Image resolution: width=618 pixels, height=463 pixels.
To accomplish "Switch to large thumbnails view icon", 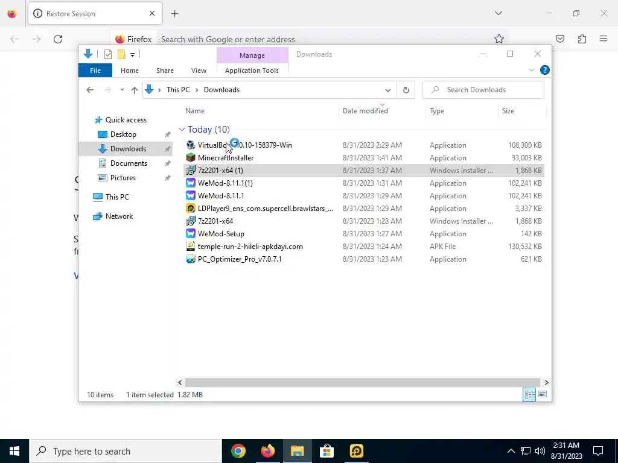I will click(543, 394).
